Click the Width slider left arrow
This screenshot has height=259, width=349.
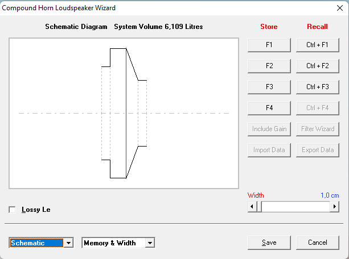click(x=252, y=207)
